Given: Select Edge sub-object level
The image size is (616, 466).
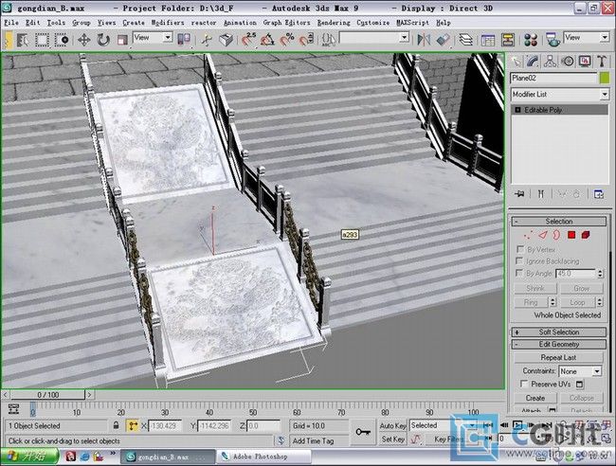Looking at the screenshot, I should [542, 235].
